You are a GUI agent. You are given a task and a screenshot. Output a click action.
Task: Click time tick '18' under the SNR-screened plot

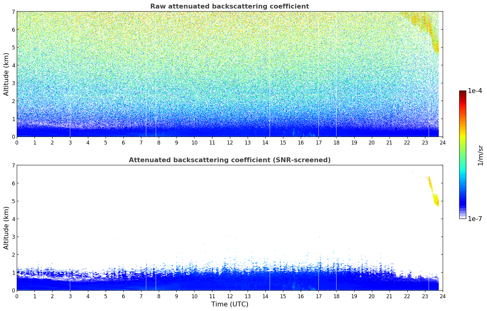point(336,296)
